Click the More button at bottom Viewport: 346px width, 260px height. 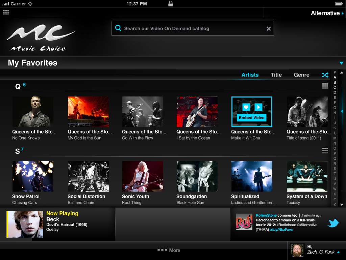coord(169,250)
